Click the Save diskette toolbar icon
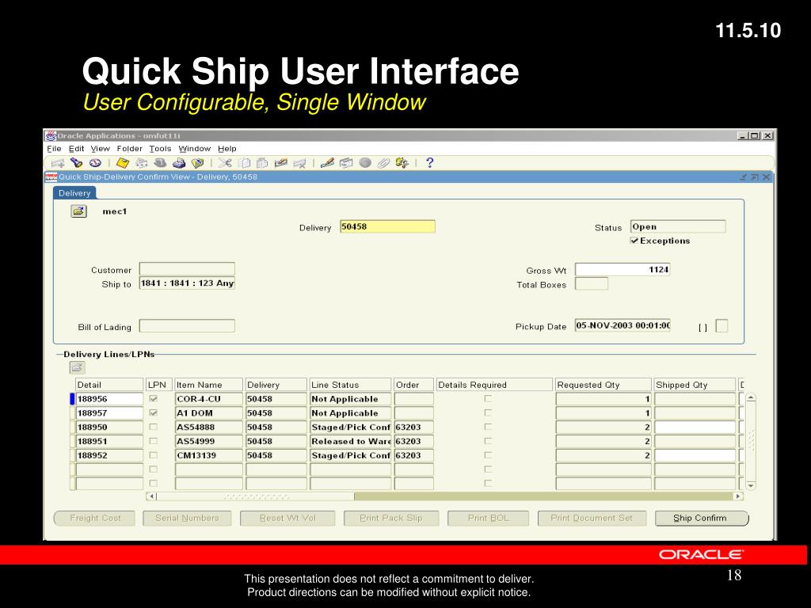Viewport: 811px width, 608px height. click(123, 163)
